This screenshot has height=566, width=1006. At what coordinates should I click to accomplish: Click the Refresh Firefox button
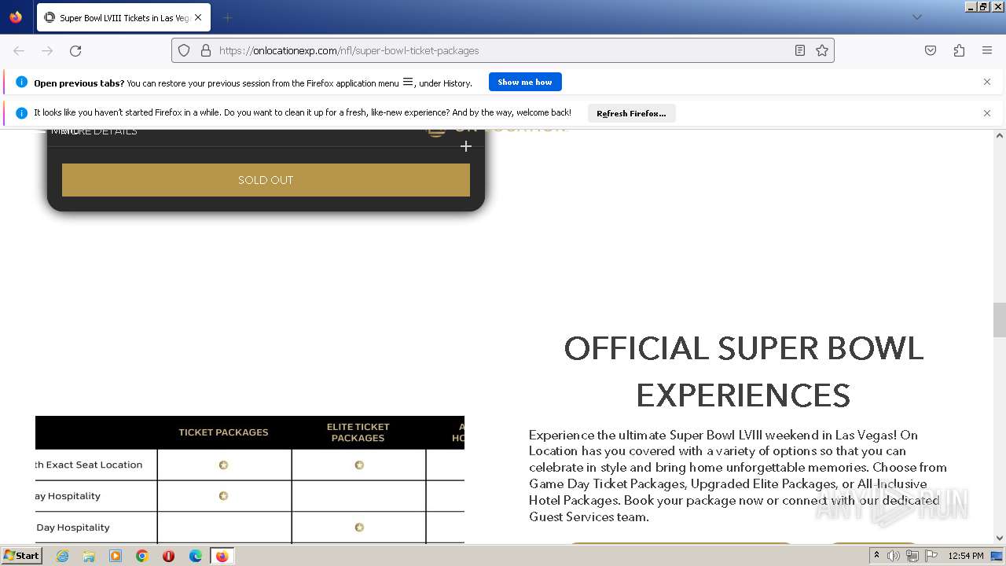pos(631,113)
